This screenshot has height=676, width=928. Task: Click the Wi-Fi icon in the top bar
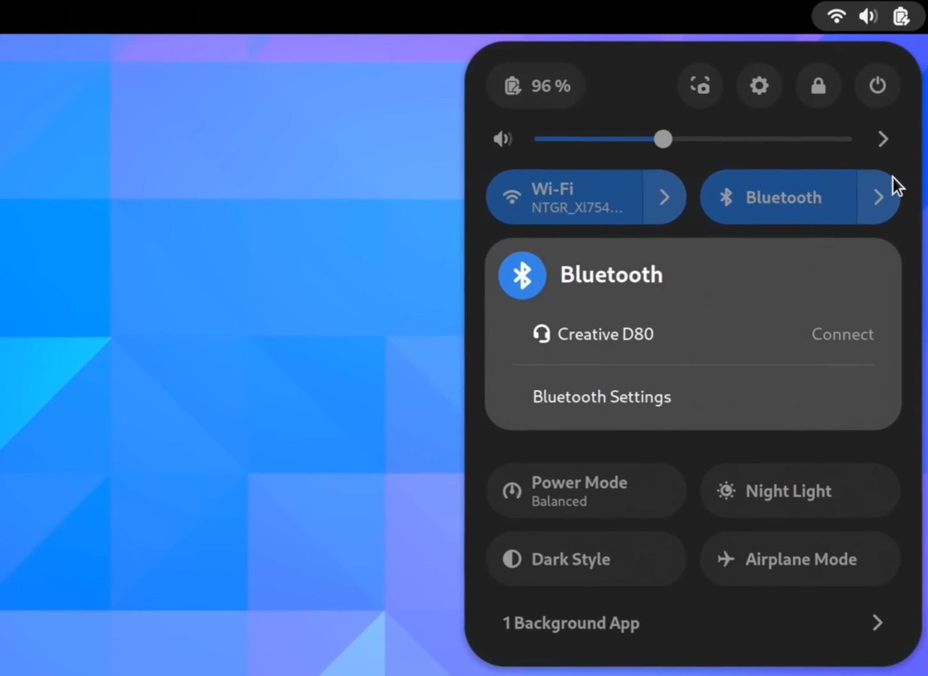pyautogui.click(x=836, y=16)
